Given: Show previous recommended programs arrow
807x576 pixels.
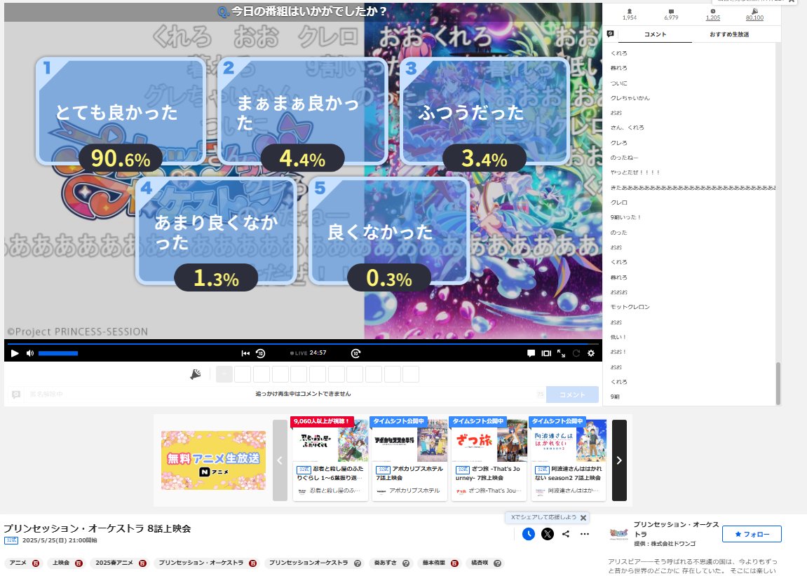Looking at the screenshot, I should click(x=280, y=460).
